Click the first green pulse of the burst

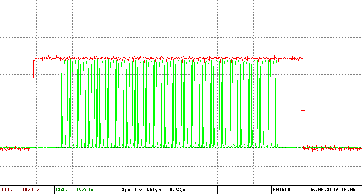(x=62, y=104)
